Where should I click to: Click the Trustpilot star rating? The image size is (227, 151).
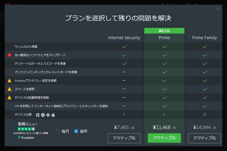26,129
